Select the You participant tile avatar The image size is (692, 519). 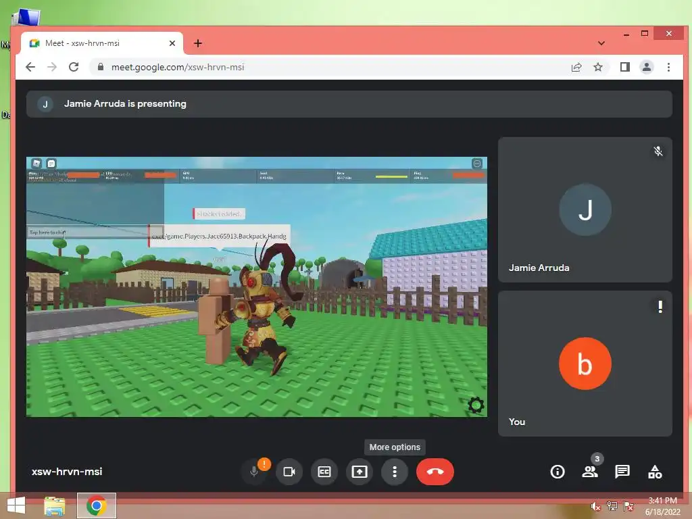[585, 364]
